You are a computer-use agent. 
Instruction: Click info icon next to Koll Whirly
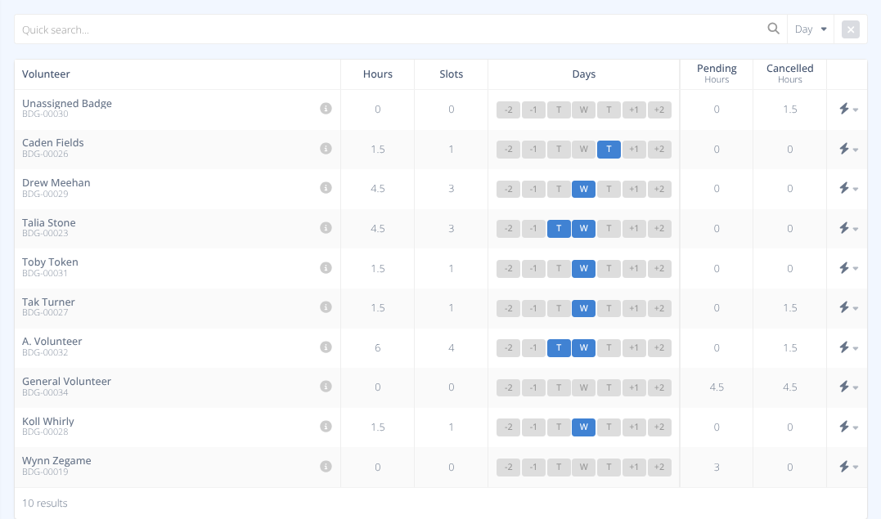pos(326,427)
